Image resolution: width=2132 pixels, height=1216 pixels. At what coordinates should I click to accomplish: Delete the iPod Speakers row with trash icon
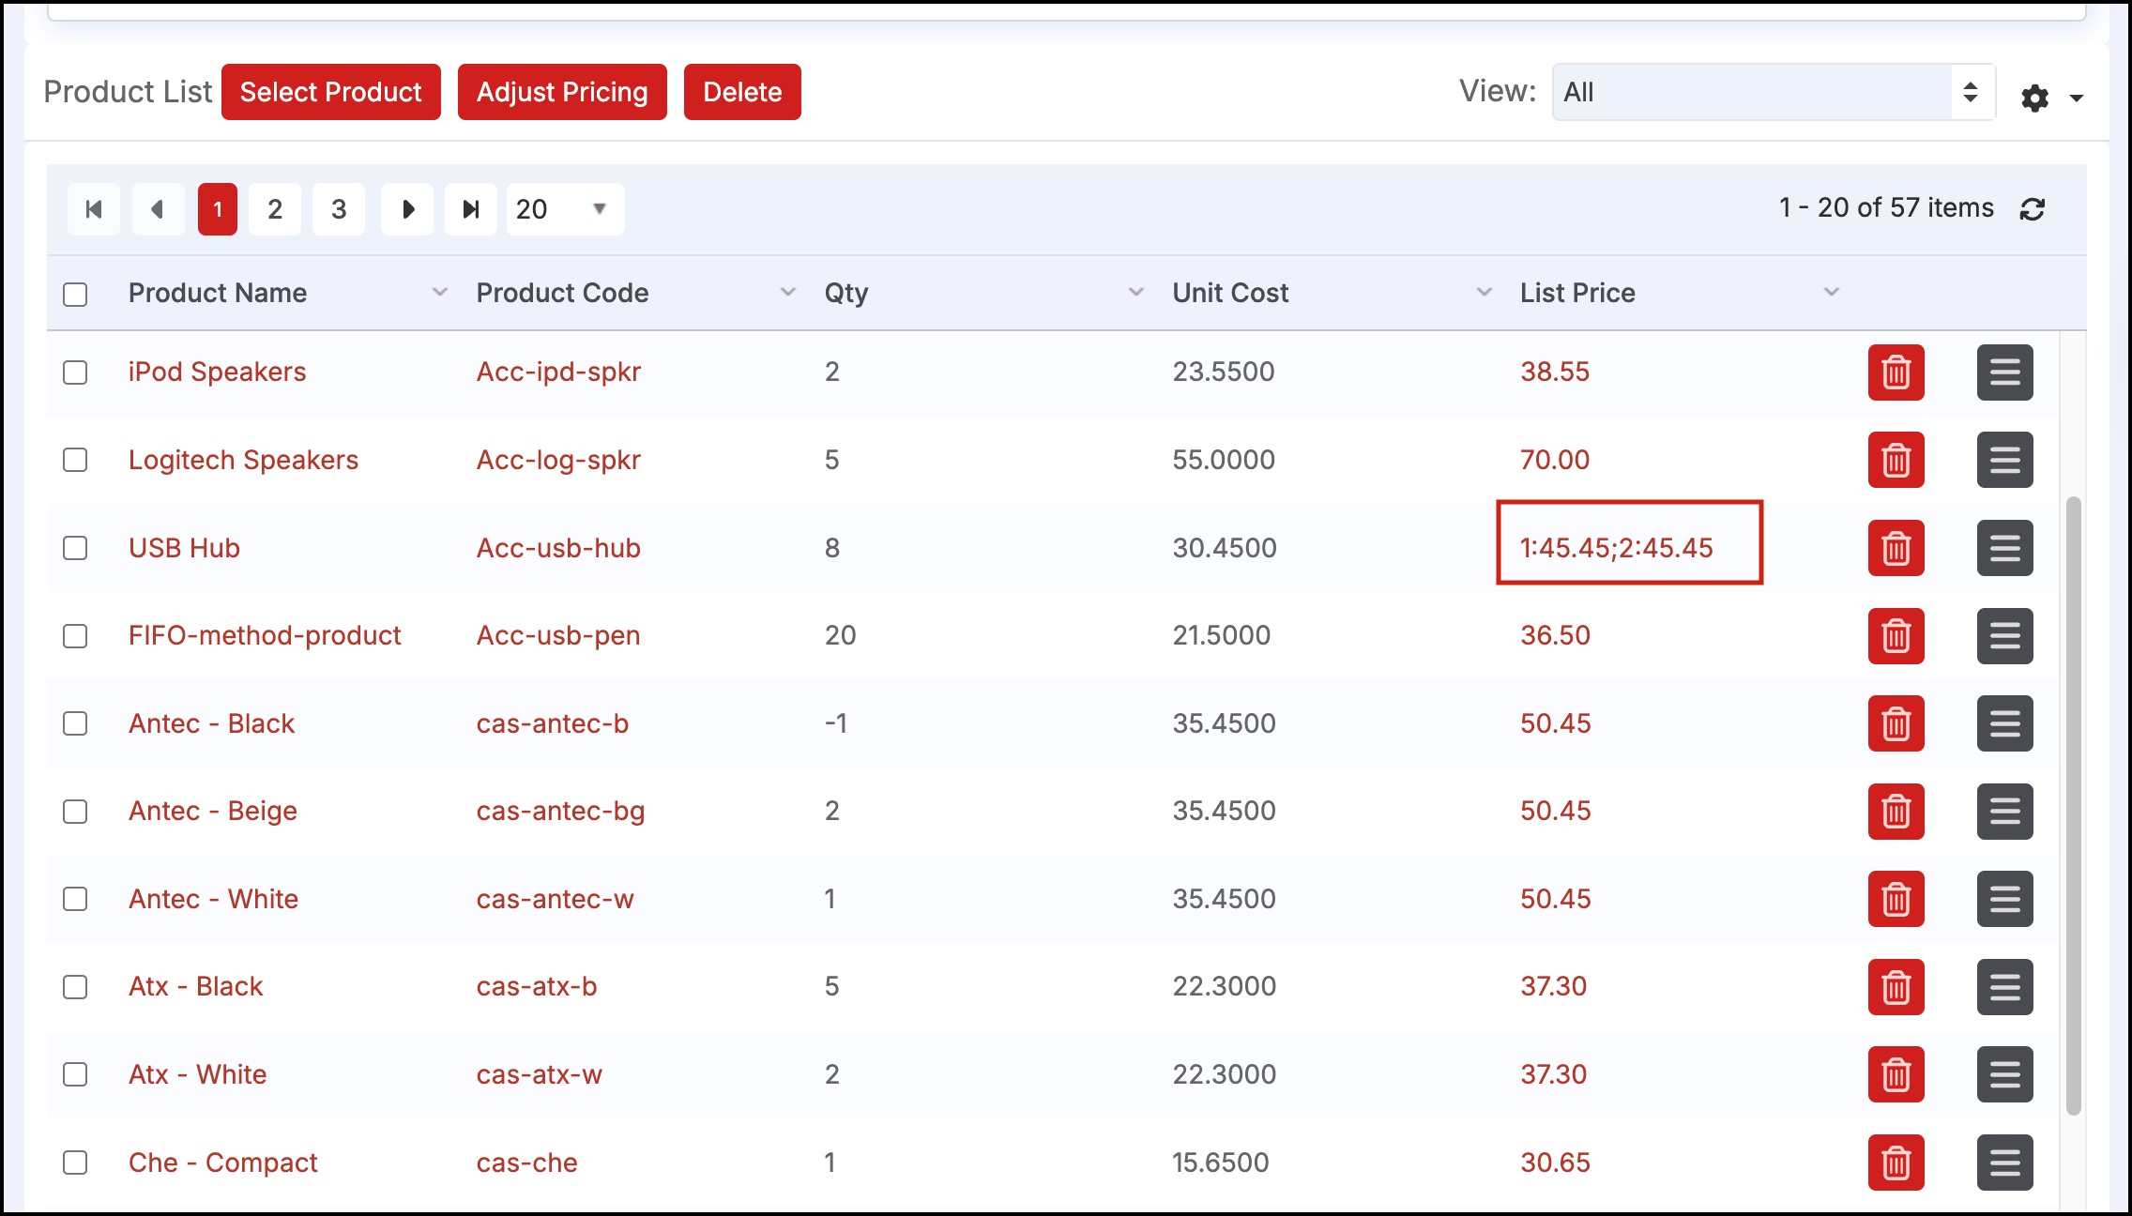(1896, 372)
